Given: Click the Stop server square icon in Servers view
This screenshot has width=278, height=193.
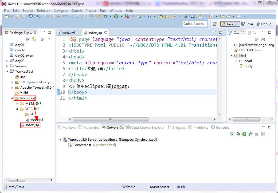Looking at the screenshot, I should (257, 134).
